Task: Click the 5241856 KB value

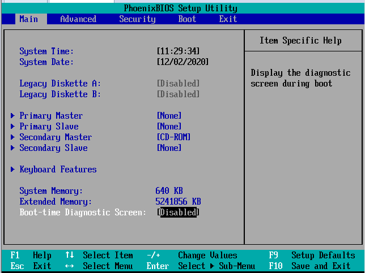Action: point(178,201)
